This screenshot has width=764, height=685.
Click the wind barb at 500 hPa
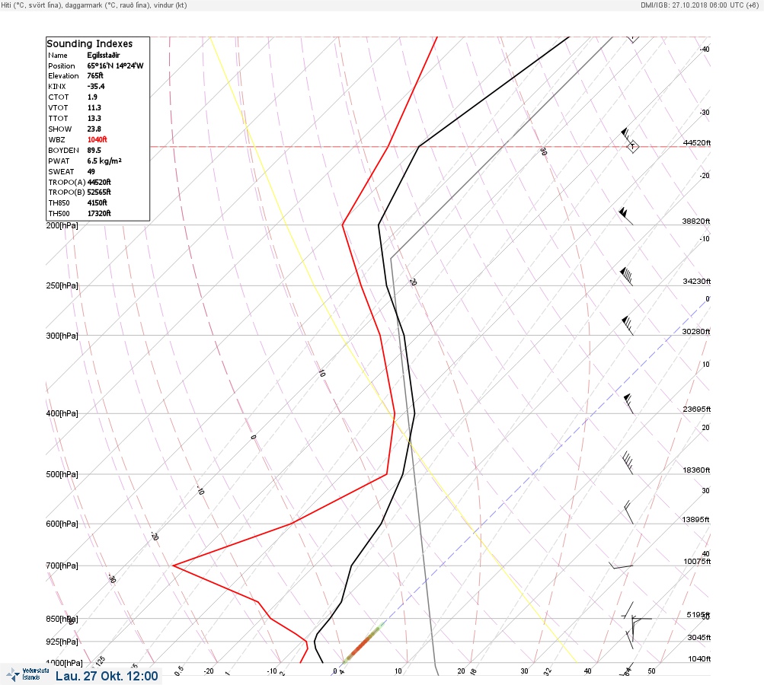pyautogui.click(x=628, y=463)
